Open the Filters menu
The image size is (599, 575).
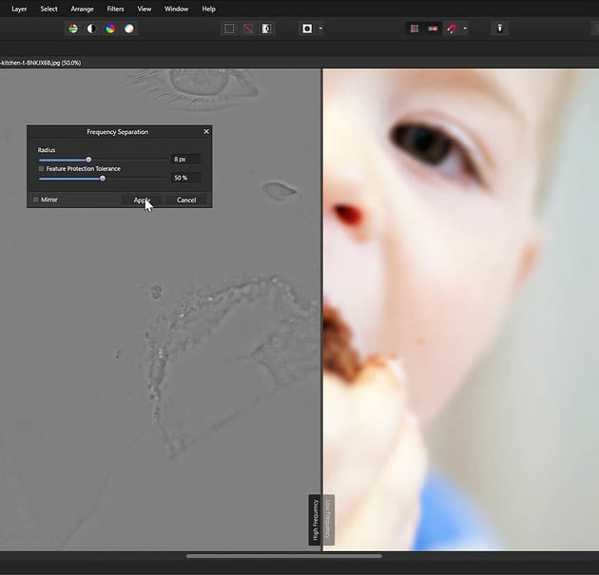point(115,9)
